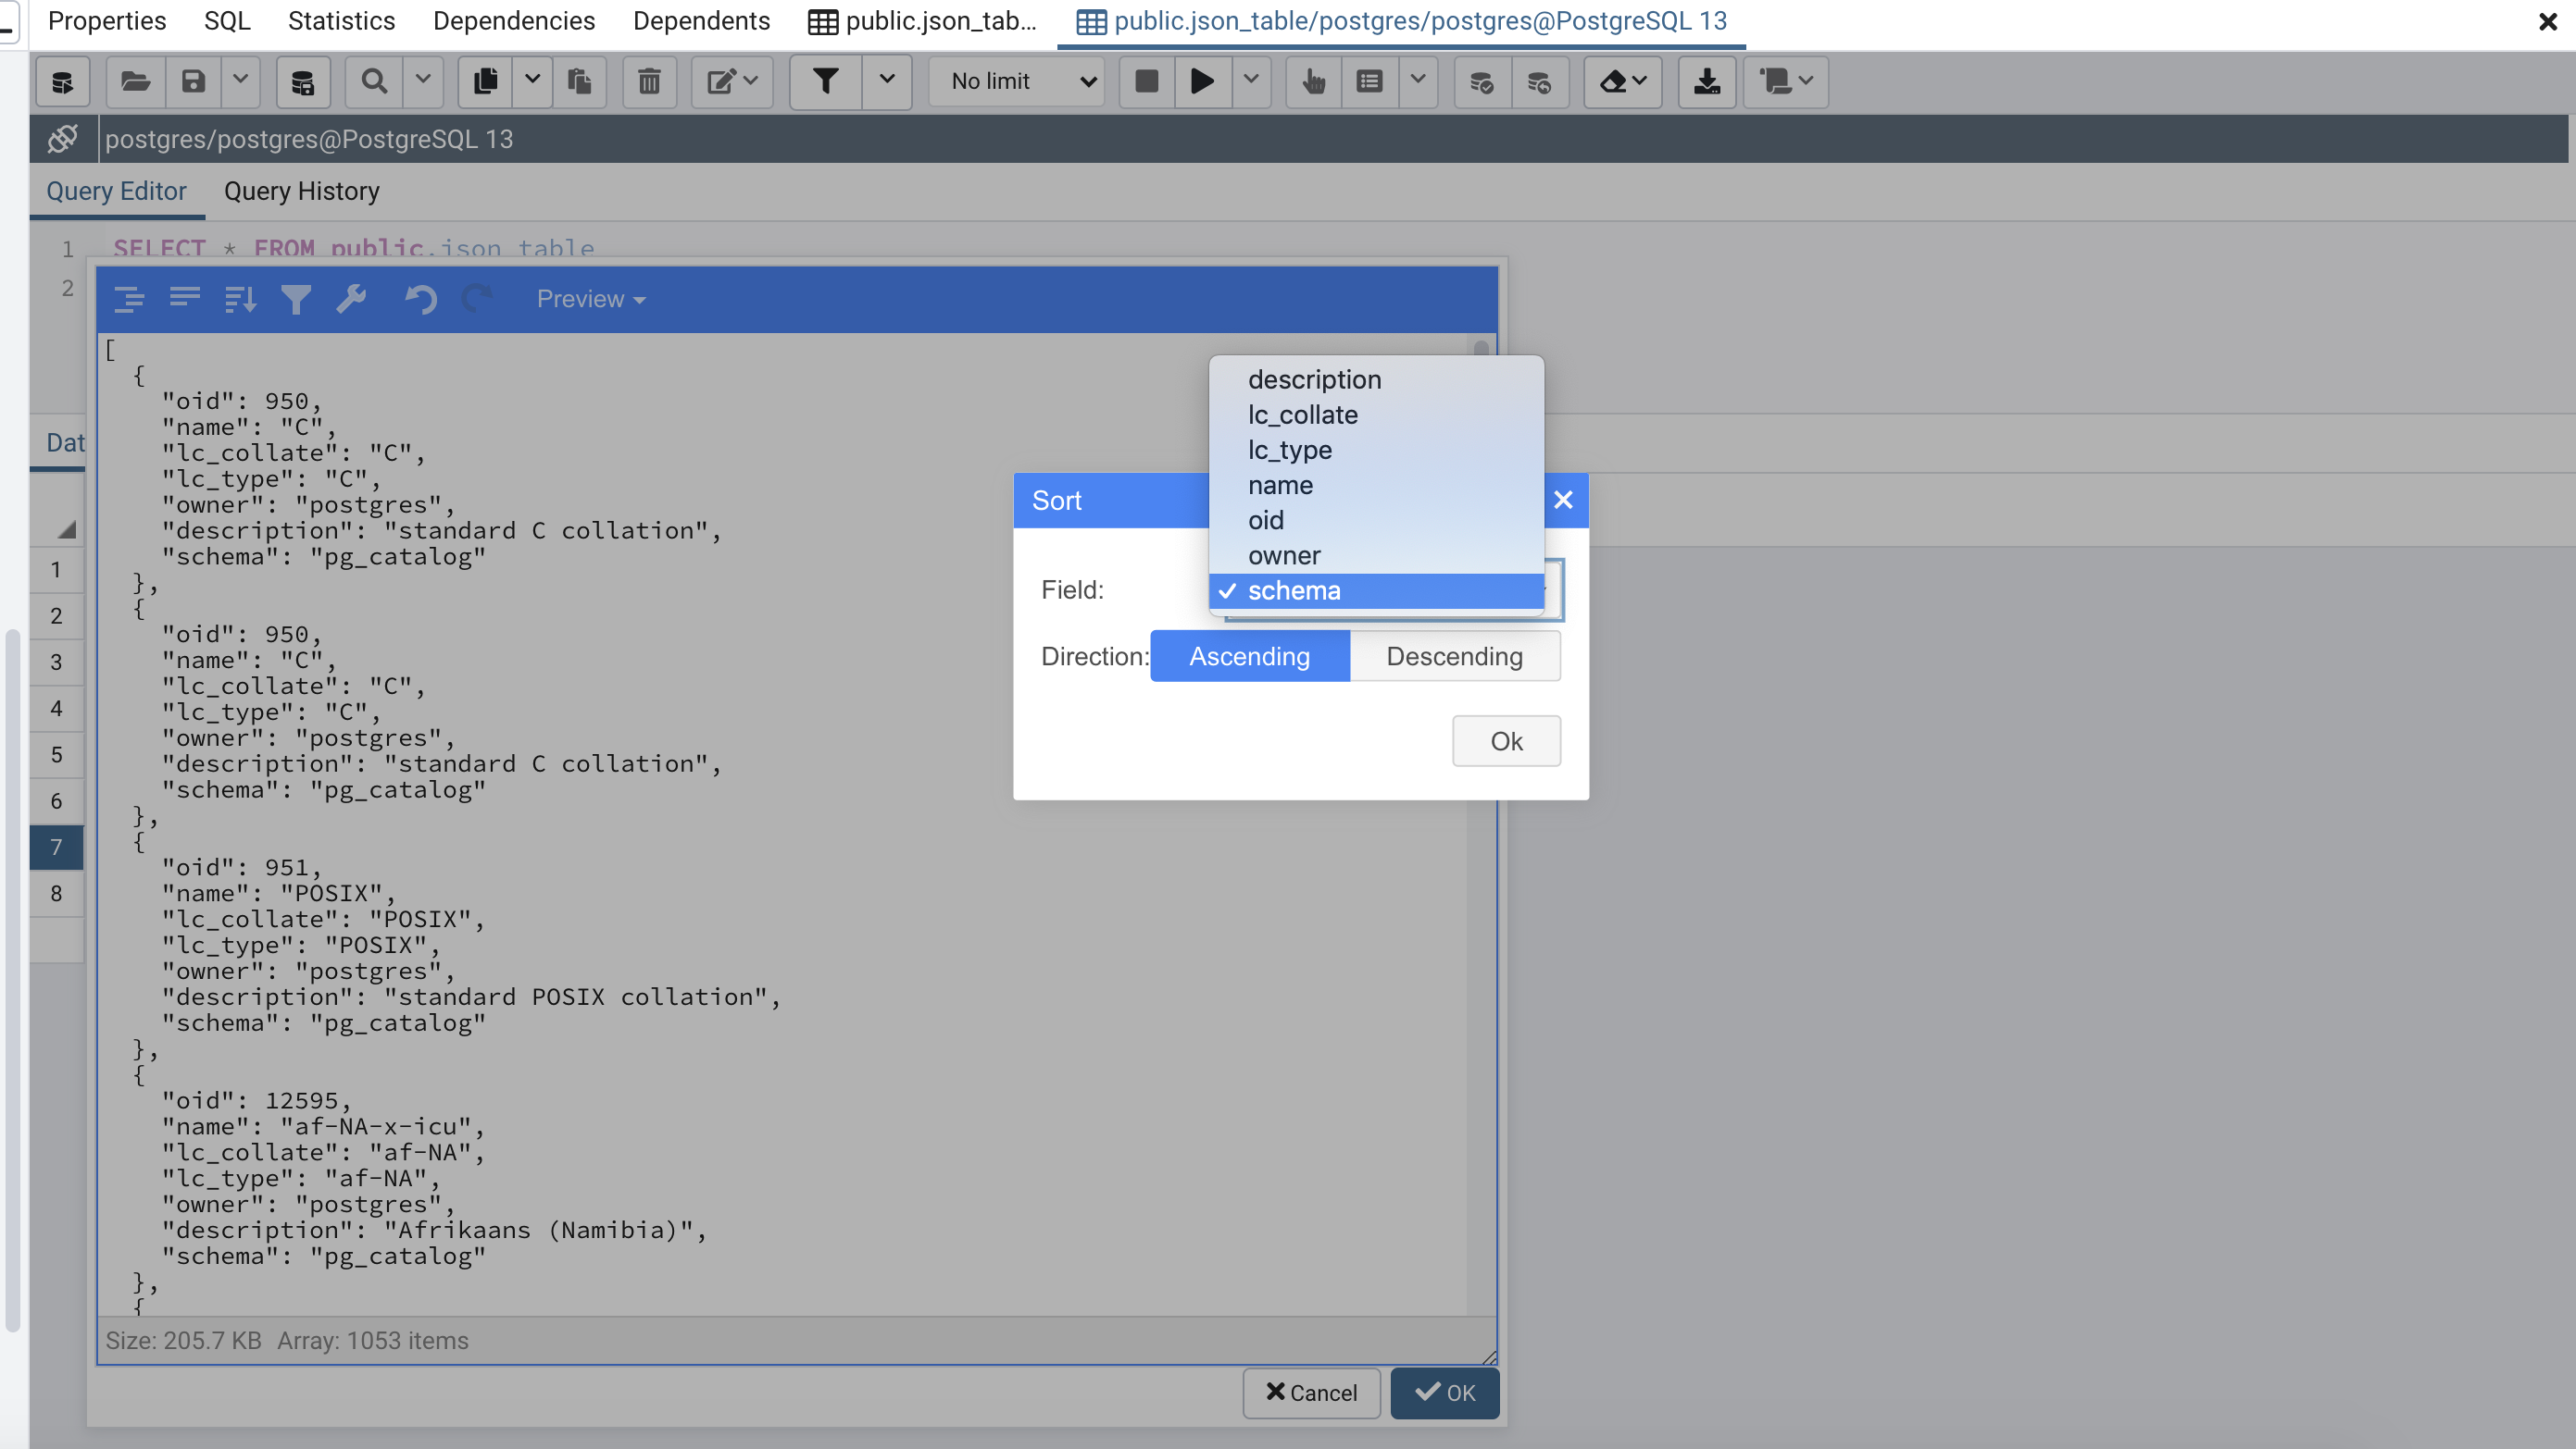
Task: Click the Download results icon in toolbar
Action: tap(1706, 80)
